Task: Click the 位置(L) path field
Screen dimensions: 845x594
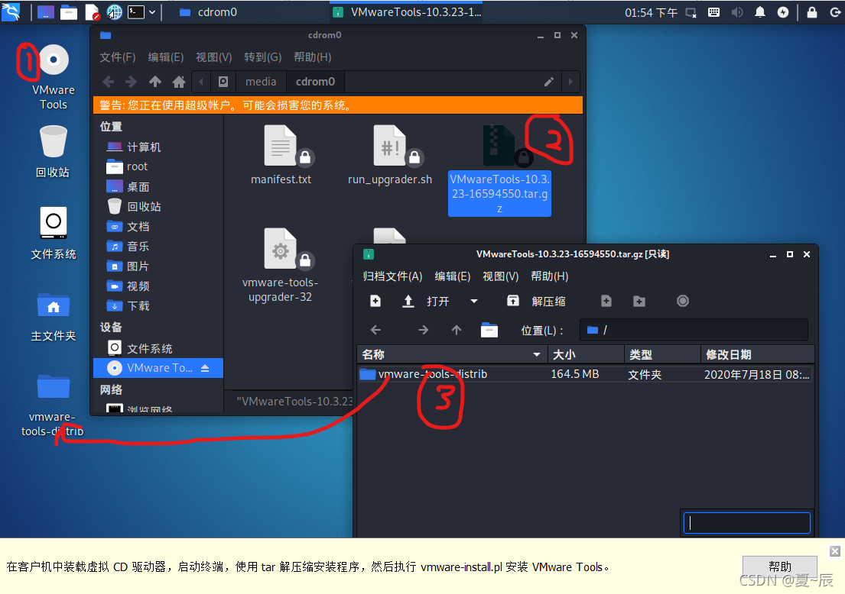Action: click(x=694, y=331)
